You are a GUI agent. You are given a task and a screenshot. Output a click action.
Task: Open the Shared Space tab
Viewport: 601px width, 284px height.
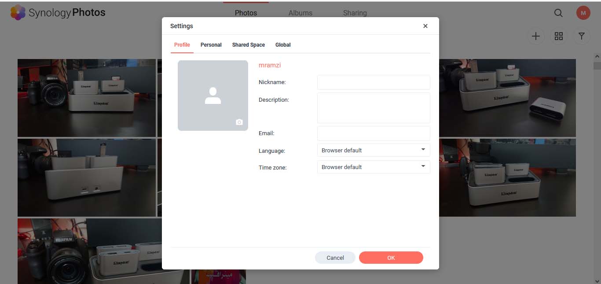[x=248, y=45]
